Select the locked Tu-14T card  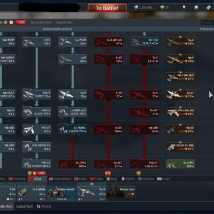(144, 112)
